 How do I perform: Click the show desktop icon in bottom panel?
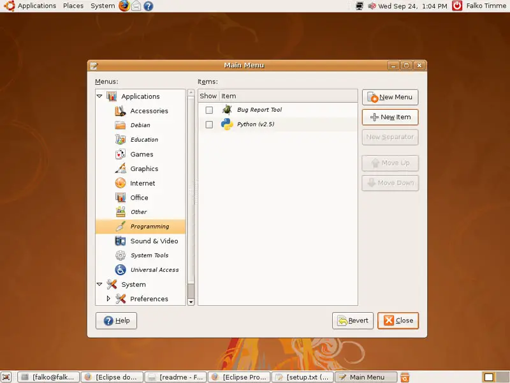6,377
